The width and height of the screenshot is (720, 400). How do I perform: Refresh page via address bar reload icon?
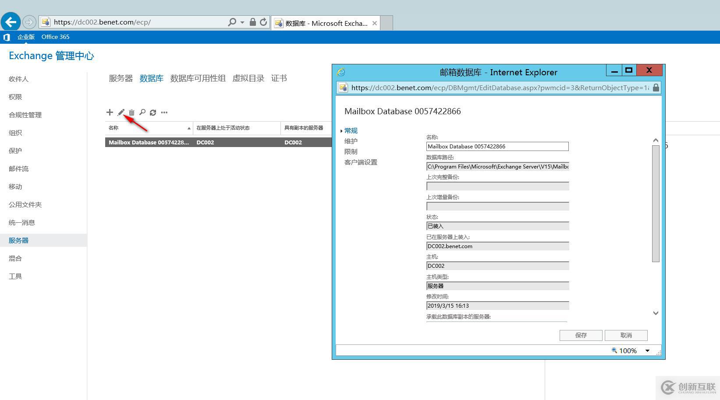(x=263, y=22)
